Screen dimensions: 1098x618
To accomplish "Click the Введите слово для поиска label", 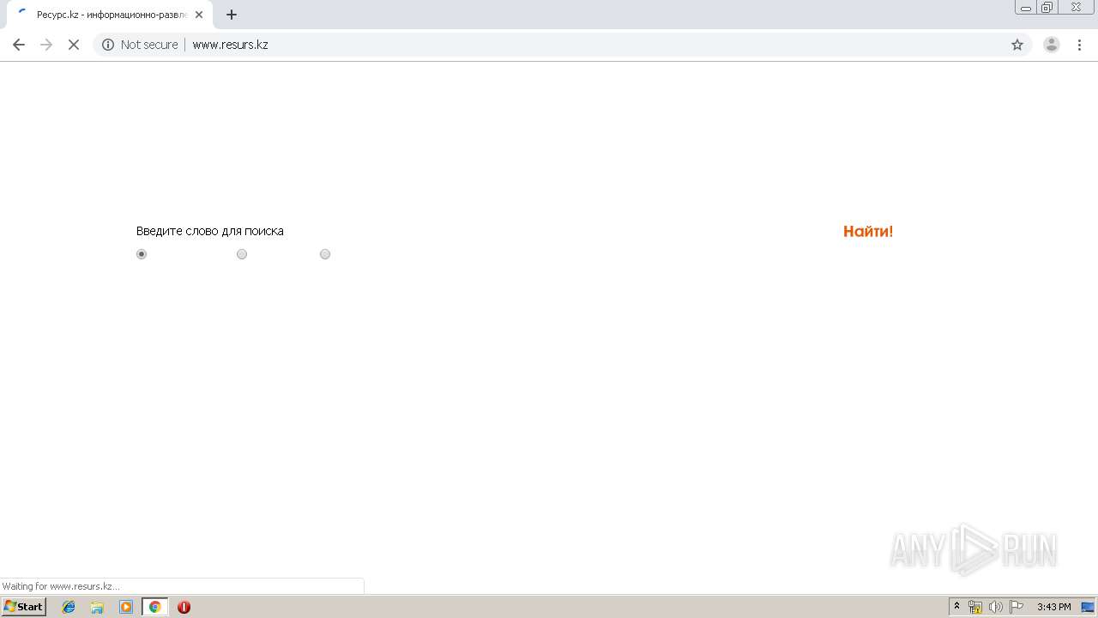I will tap(210, 231).
